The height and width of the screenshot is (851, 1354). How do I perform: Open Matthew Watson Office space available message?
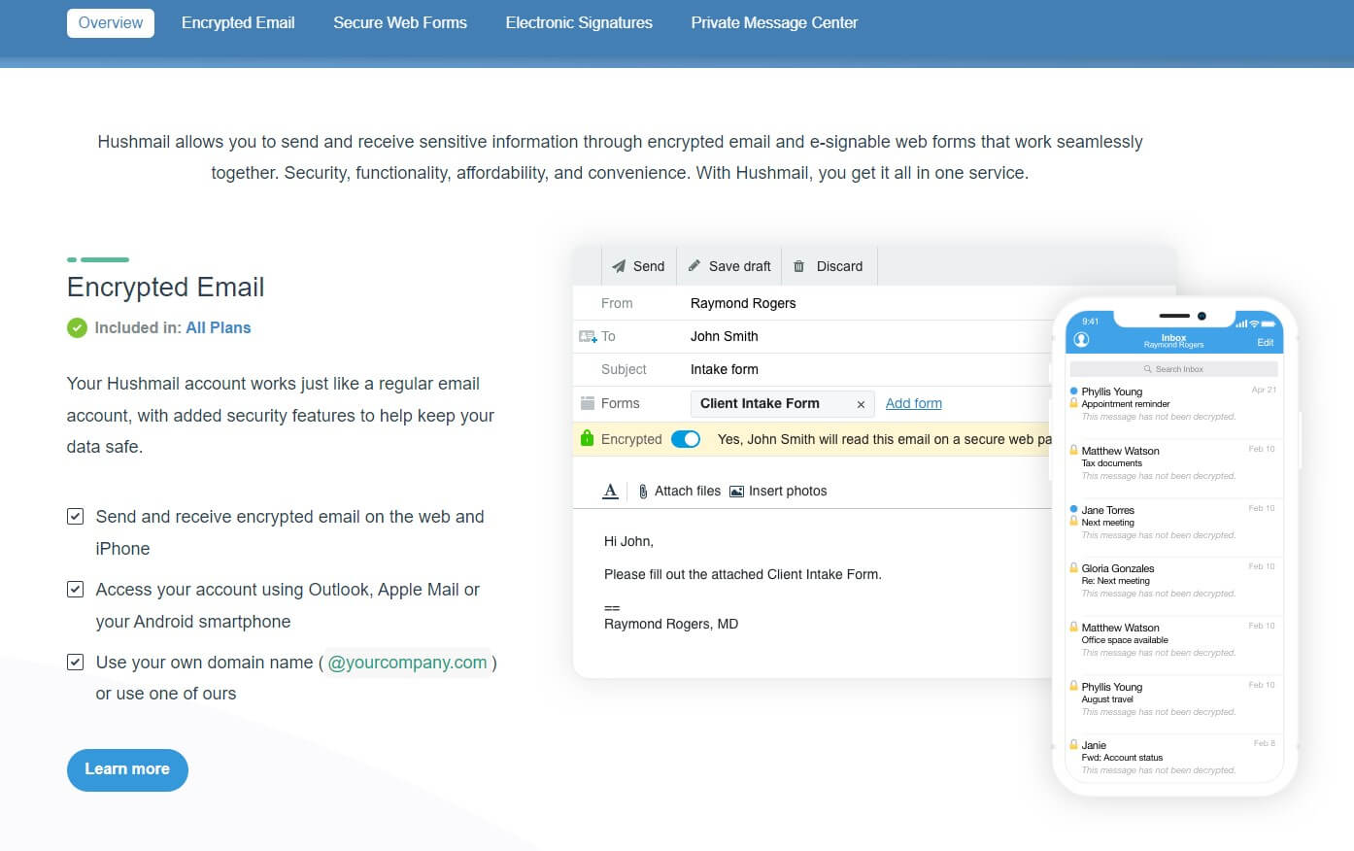(x=1173, y=639)
